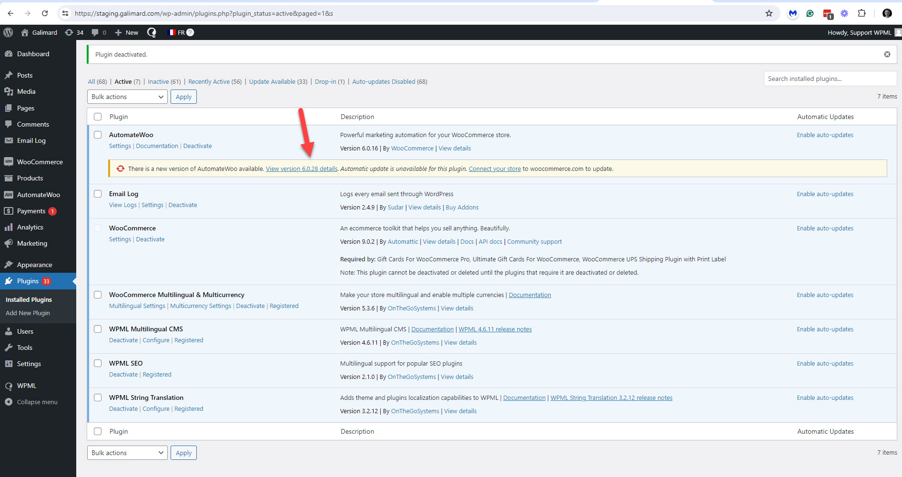902x477 pixels.
Task: Open the Chrome profile avatar
Action: [887, 13]
